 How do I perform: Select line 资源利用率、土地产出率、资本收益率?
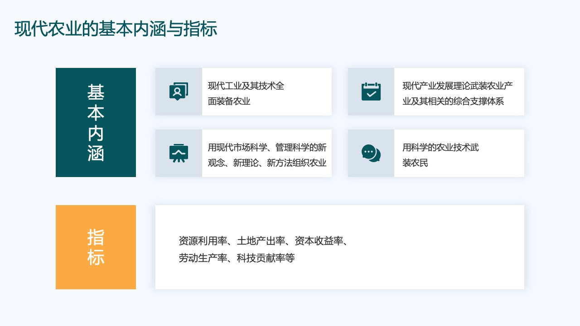click(x=263, y=241)
